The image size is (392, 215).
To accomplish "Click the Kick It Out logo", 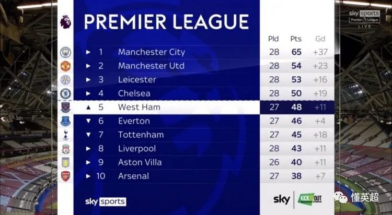I will (309, 199).
